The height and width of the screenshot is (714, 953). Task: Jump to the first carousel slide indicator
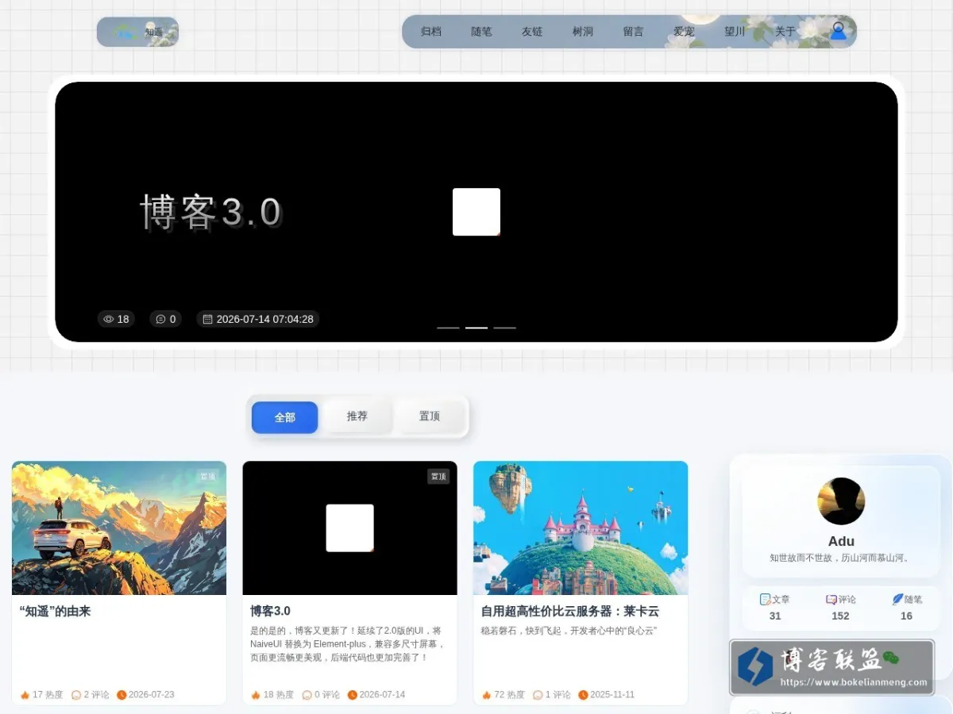point(448,328)
